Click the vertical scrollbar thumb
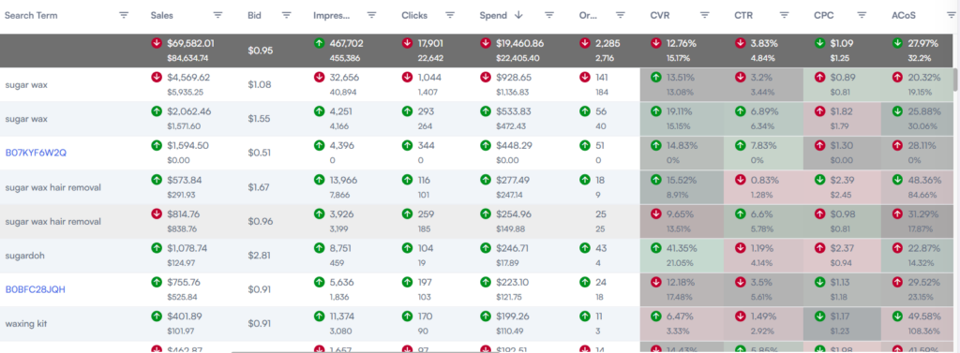960x353 pixels. 956,81
